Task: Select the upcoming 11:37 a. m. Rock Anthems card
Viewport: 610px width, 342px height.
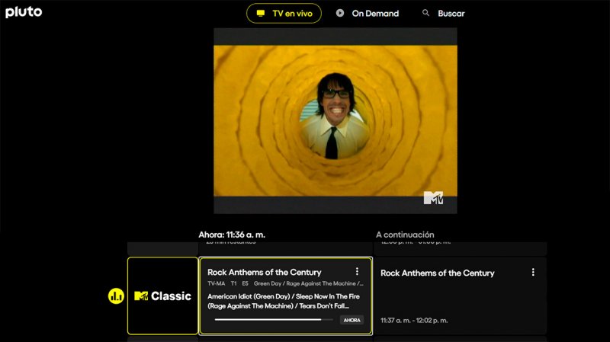Action: click(461, 296)
